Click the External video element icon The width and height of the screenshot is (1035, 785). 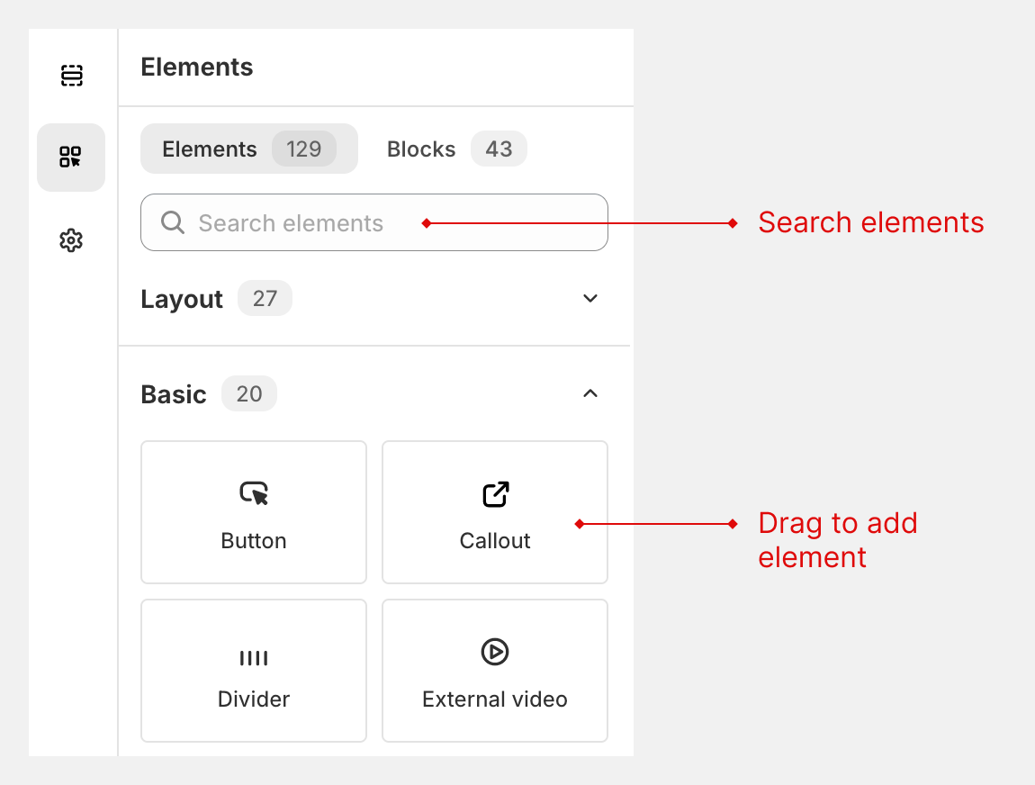494,652
